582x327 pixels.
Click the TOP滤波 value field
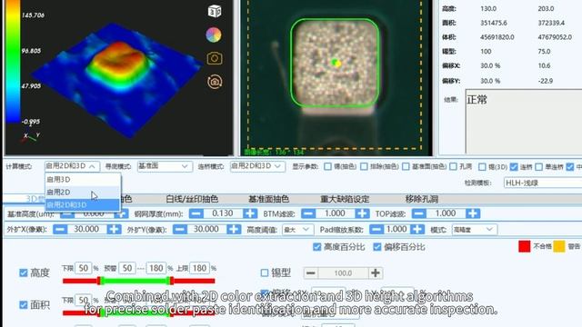click(446, 213)
